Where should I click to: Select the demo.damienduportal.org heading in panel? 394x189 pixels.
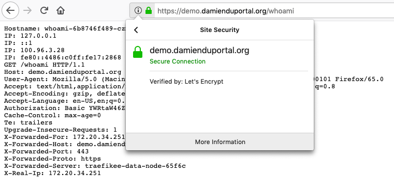pyautogui.click(x=199, y=51)
